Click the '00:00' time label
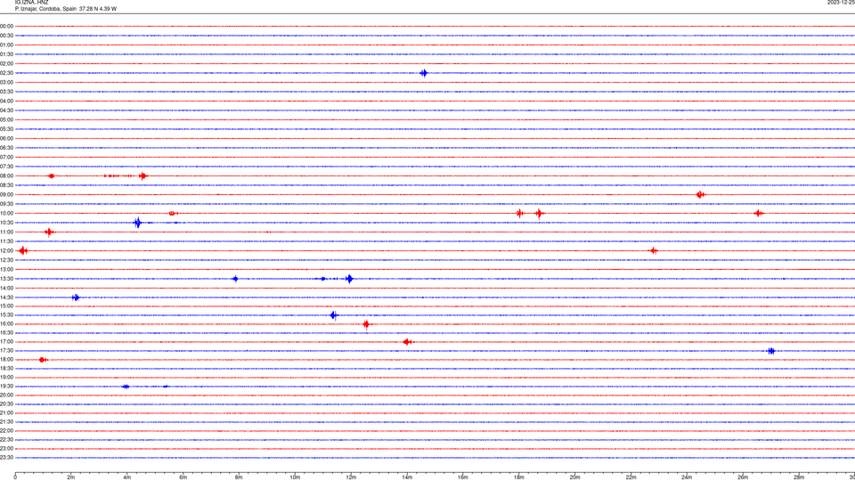 tap(6, 26)
